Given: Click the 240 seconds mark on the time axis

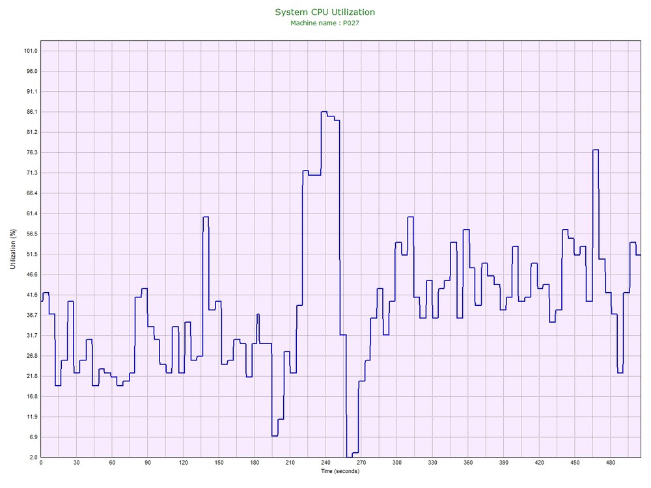Looking at the screenshot, I should (x=325, y=463).
